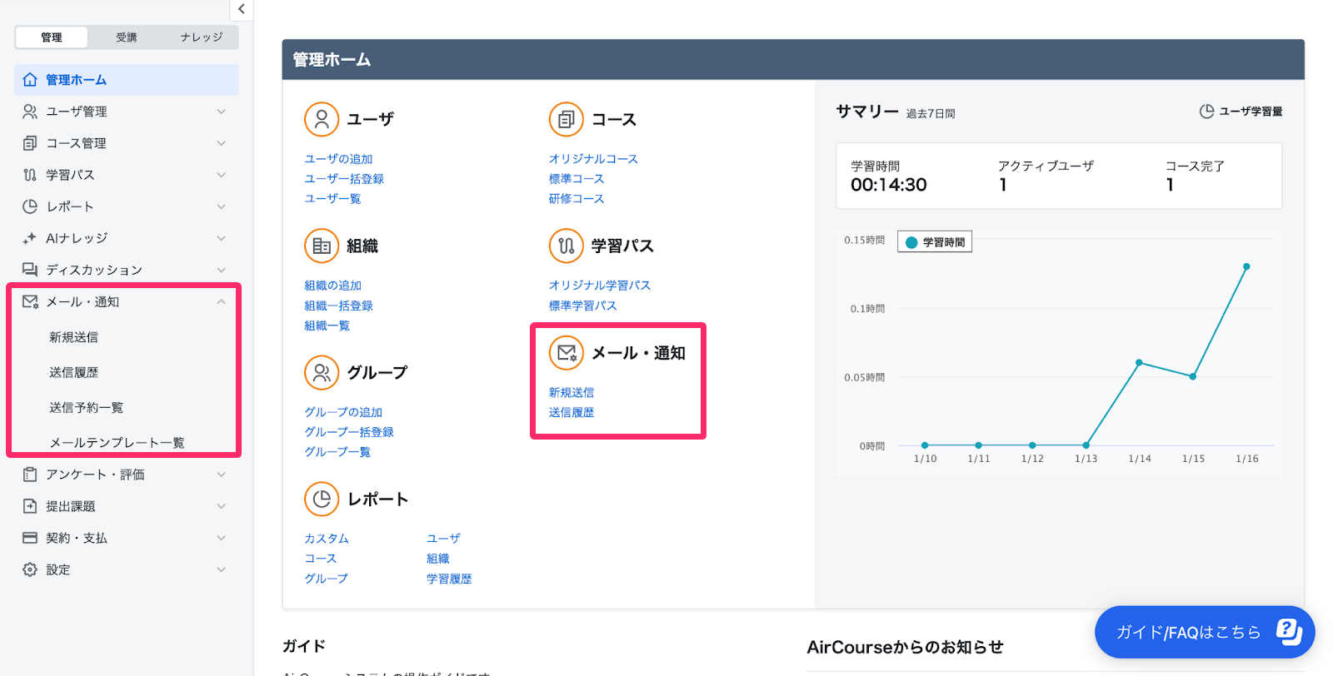Click the 1/16 data point on chart
Screen dimensions: 1333x676
1246,266
